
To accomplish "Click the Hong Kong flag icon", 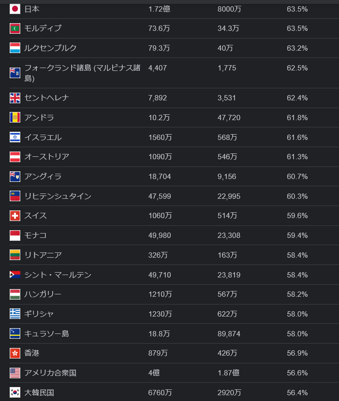I will [15, 353].
